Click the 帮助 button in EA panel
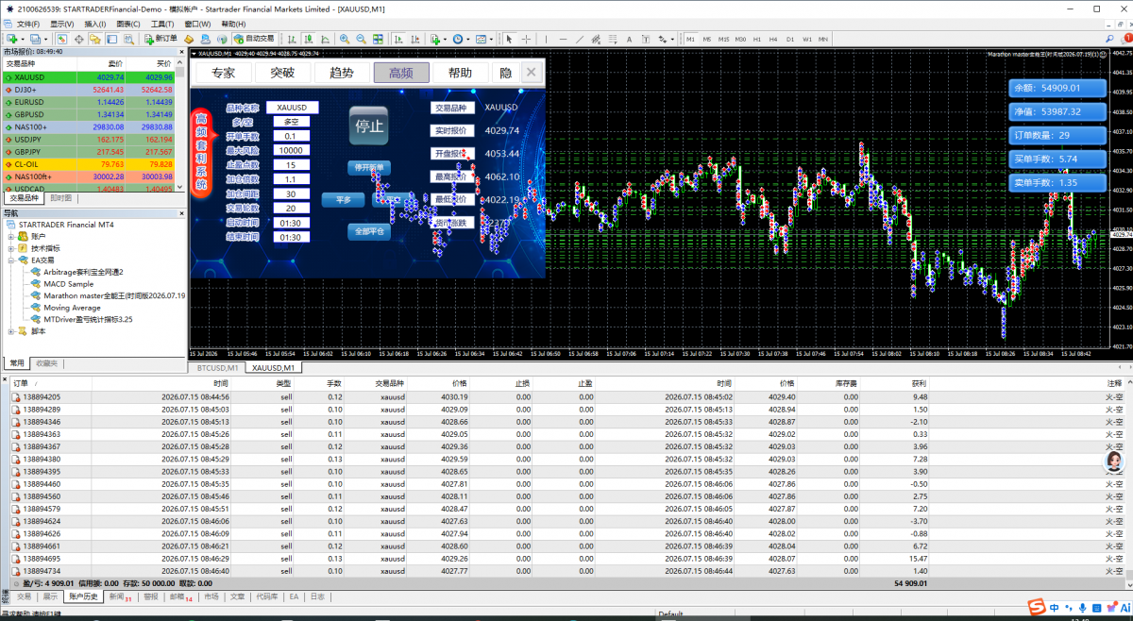This screenshot has height=621, width=1133. 461,73
